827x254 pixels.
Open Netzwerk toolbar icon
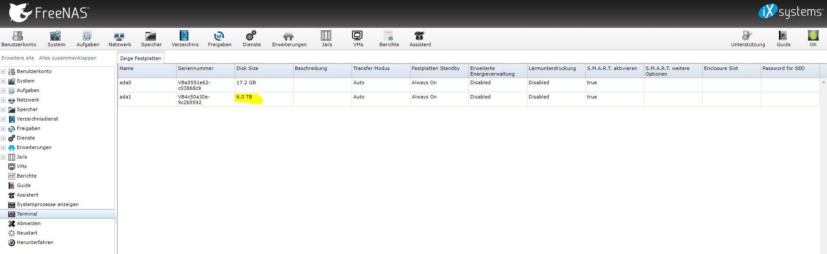pos(120,39)
